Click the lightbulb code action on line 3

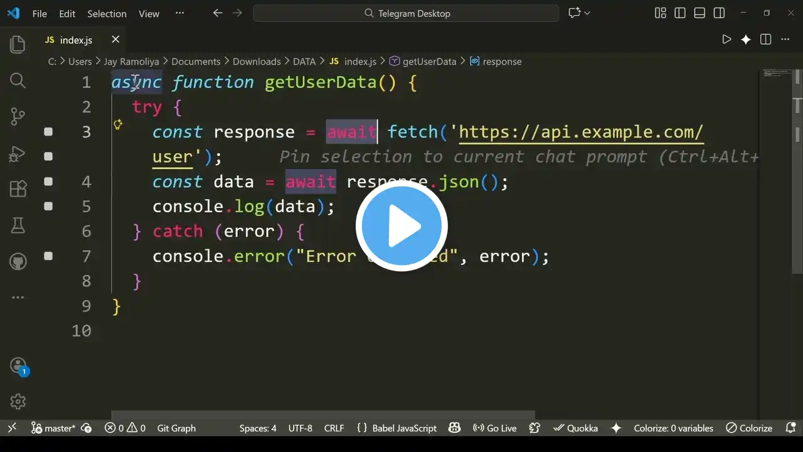pos(117,124)
